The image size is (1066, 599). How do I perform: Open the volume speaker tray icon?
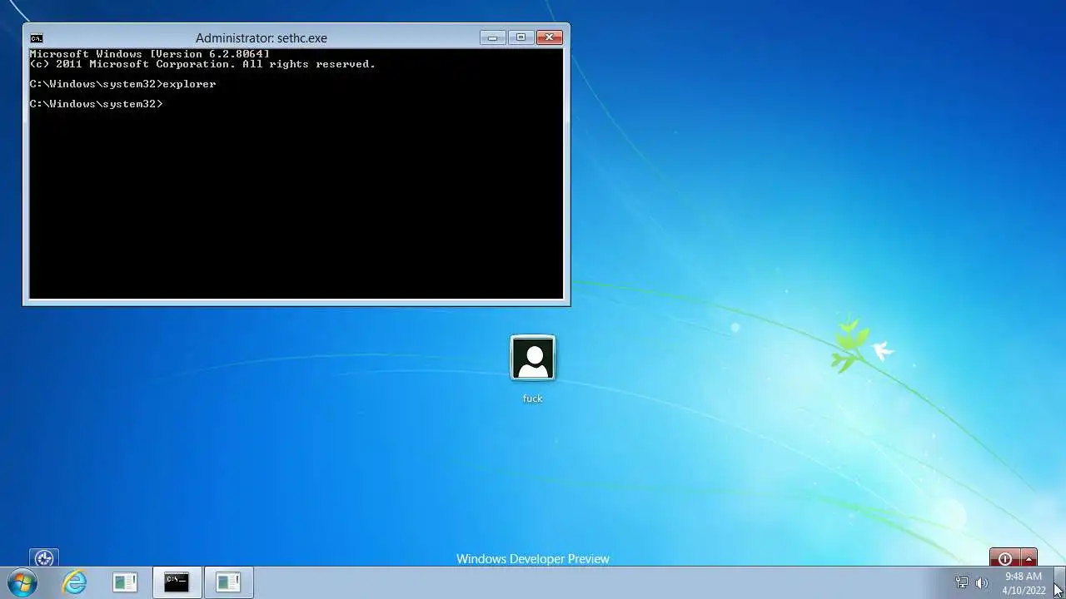point(982,582)
